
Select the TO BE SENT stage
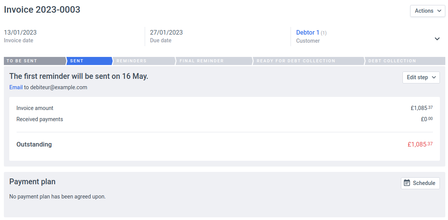point(35,61)
